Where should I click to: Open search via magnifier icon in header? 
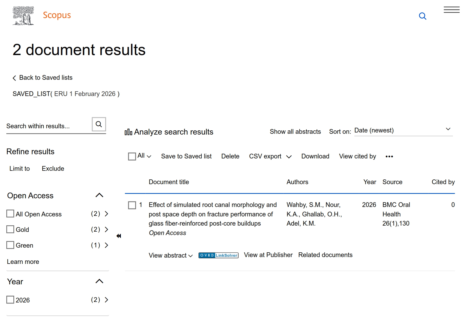(422, 16)
